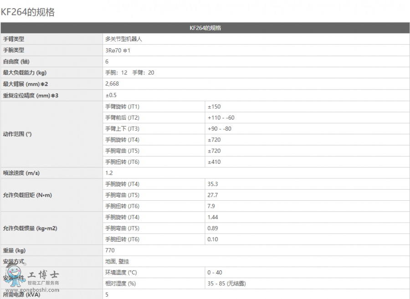Click the 多关节型机器人 value cell
410x299 pixels.
pyautogui.click(x=124, y=39)
